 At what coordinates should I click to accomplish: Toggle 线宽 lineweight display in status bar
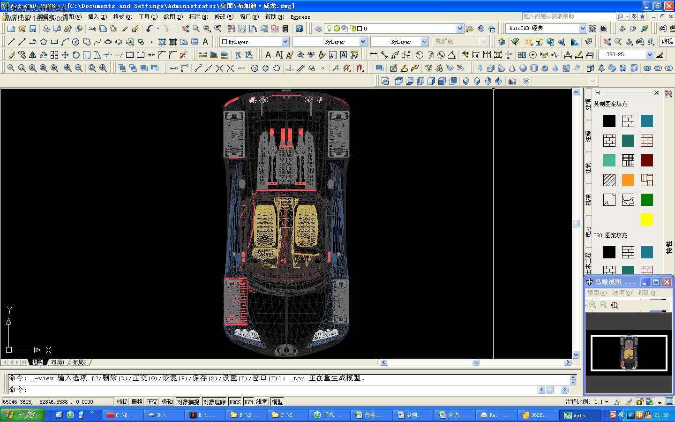262,402
